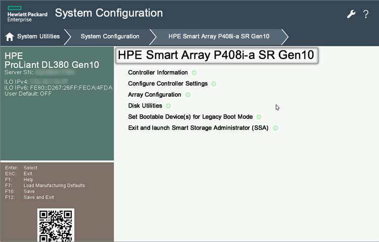This screenshot has height=242, width=379.
Task: Click the QR code image
Action: pos(56,225)
